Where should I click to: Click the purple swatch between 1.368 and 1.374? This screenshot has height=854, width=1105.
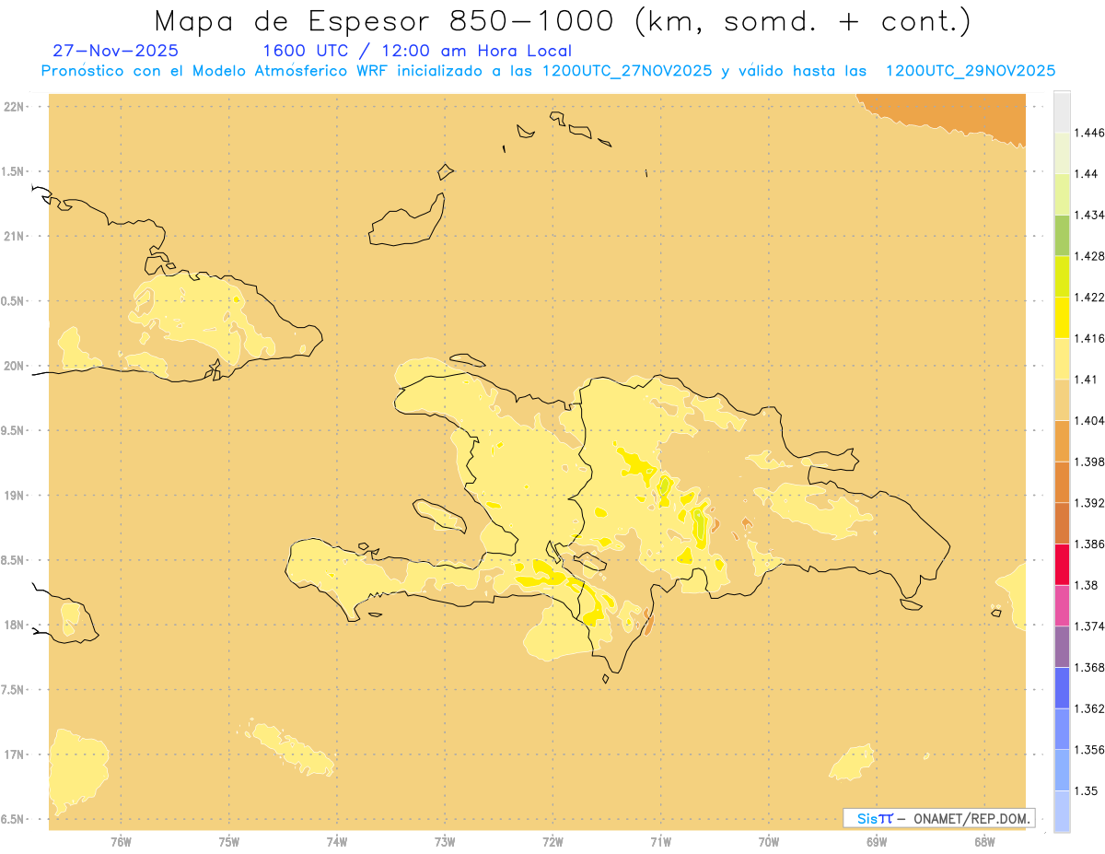click(1062, 647)
